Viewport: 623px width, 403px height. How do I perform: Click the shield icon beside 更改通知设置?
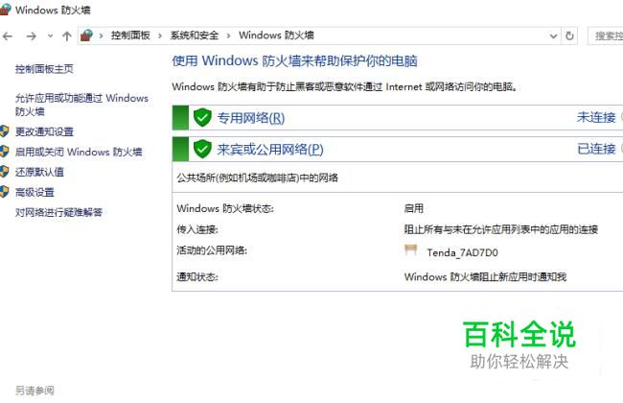(x=4, y=131)
